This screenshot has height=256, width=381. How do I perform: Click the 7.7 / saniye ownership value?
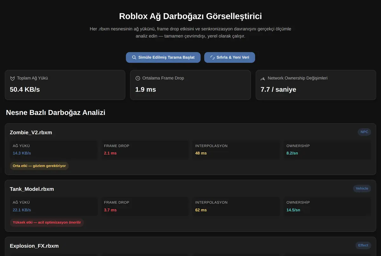click(x=278, y=90)
